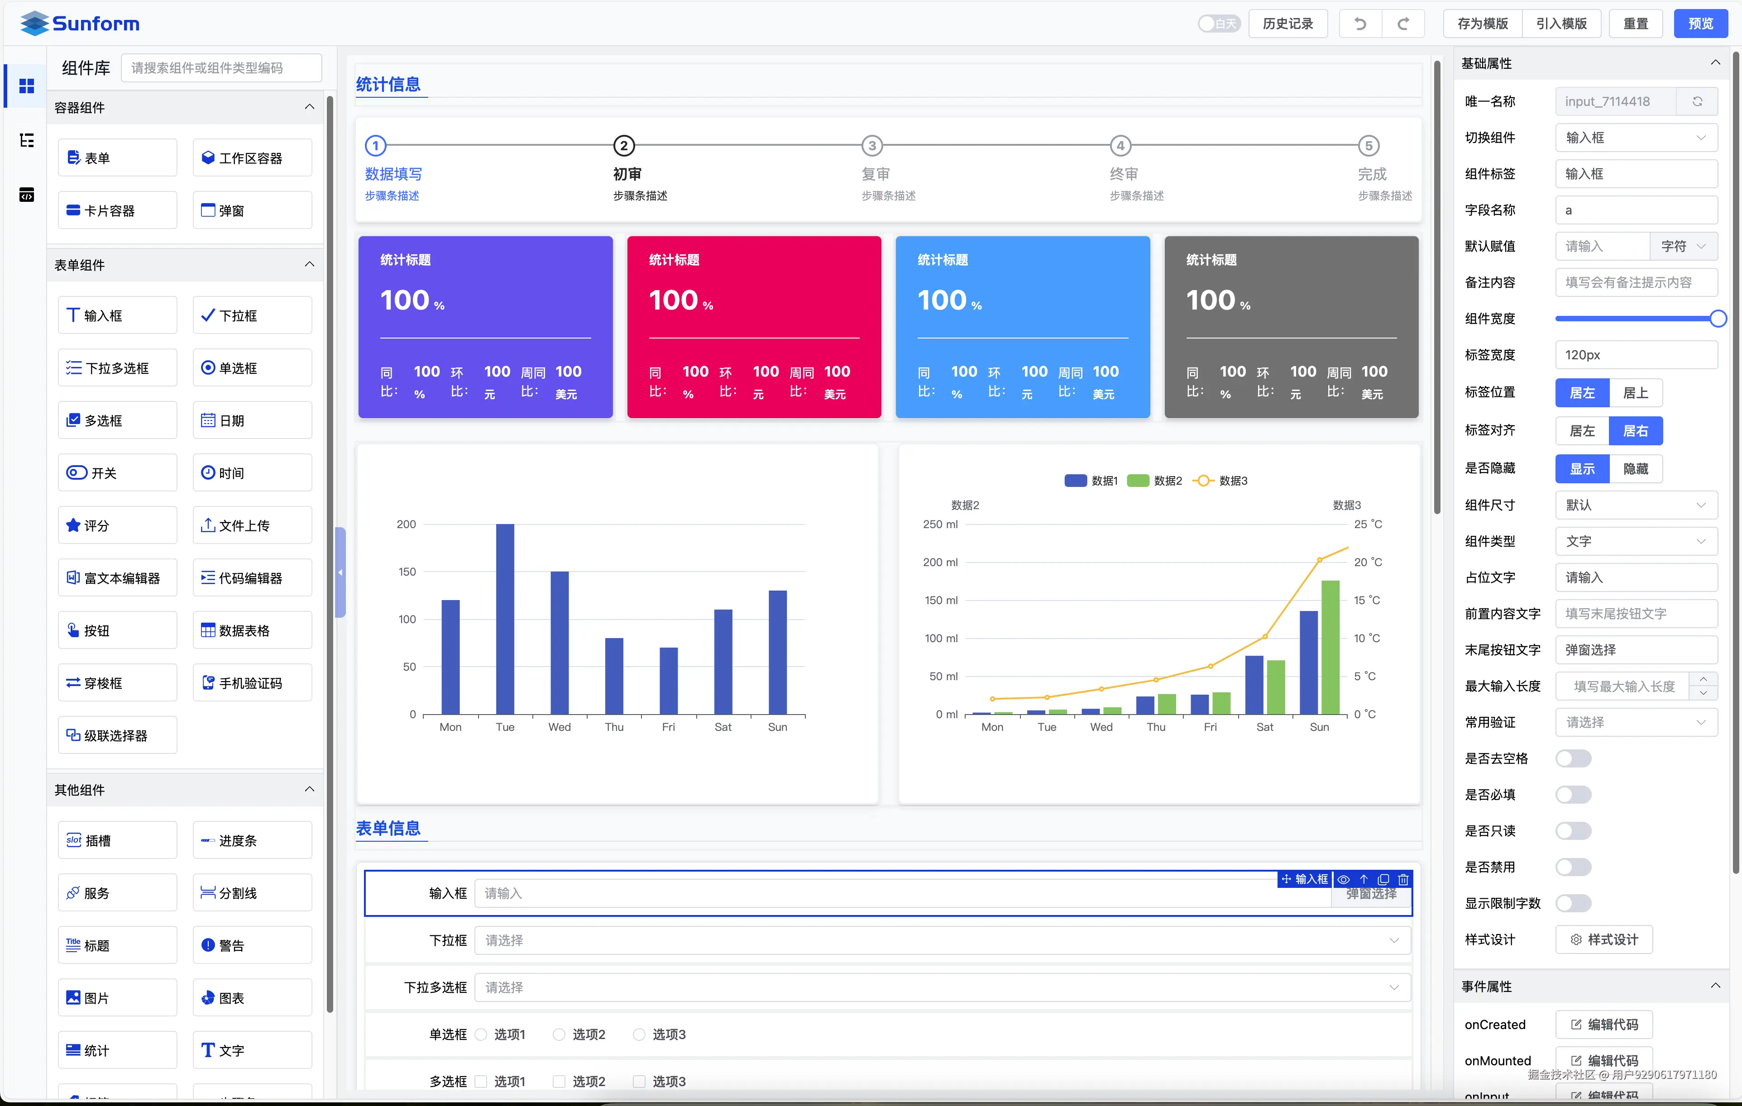Enable the 是否必填 toggle
The height and width of the screenshot is (1106, 1742).
(1574, 794)
